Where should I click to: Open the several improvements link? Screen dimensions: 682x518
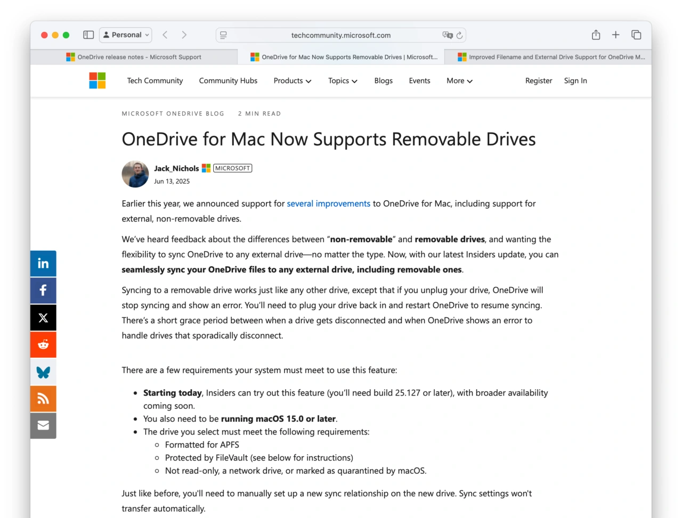pyautogui.click(x=328, y=203)
